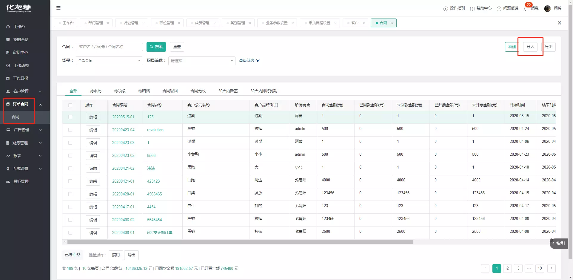Go to next page arrow
This screenshot has height=280, width=573.
552,268
